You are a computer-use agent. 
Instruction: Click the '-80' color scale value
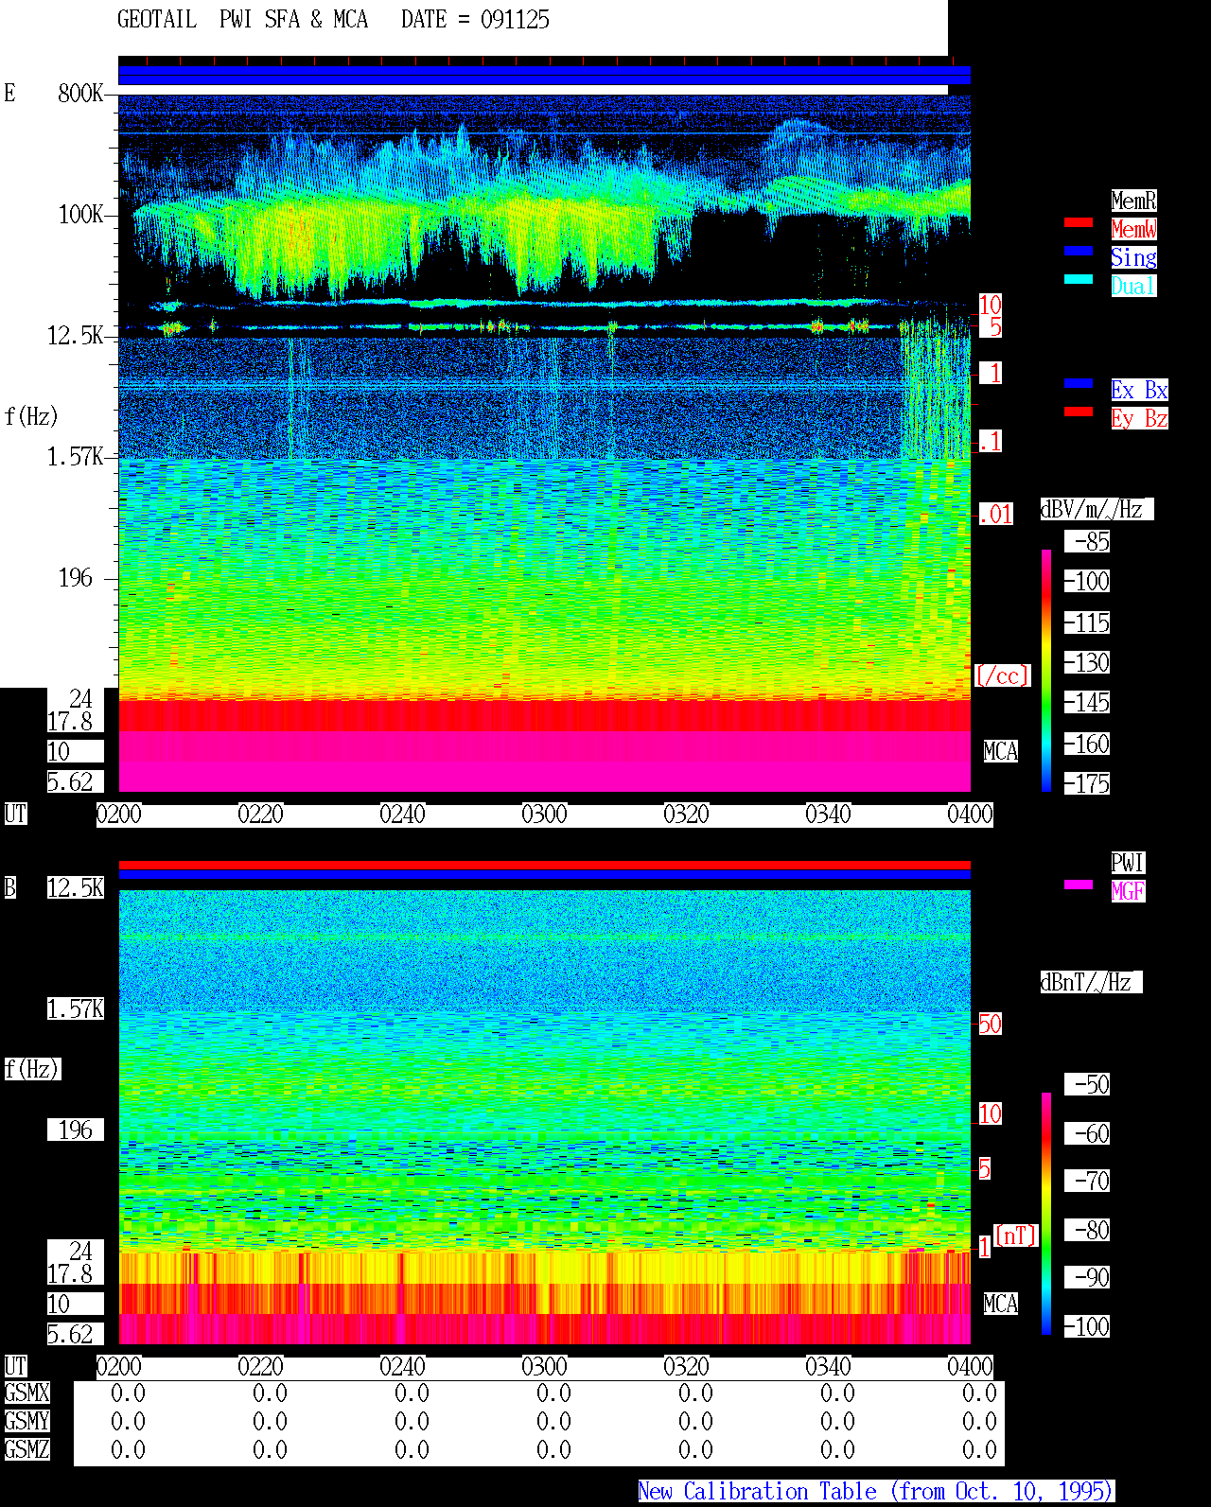click(x=1087, y=1230)
